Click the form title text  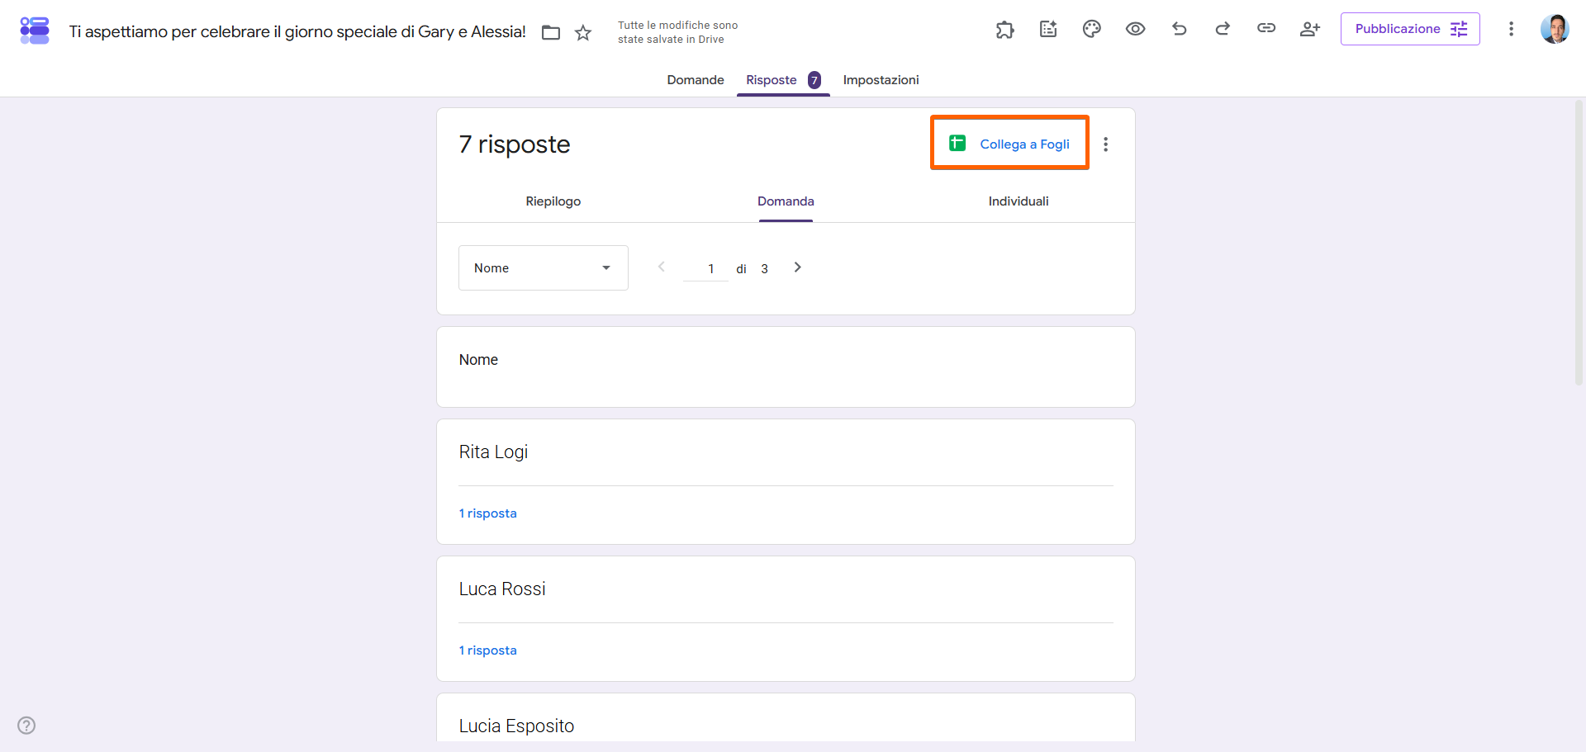coord(297,32)
